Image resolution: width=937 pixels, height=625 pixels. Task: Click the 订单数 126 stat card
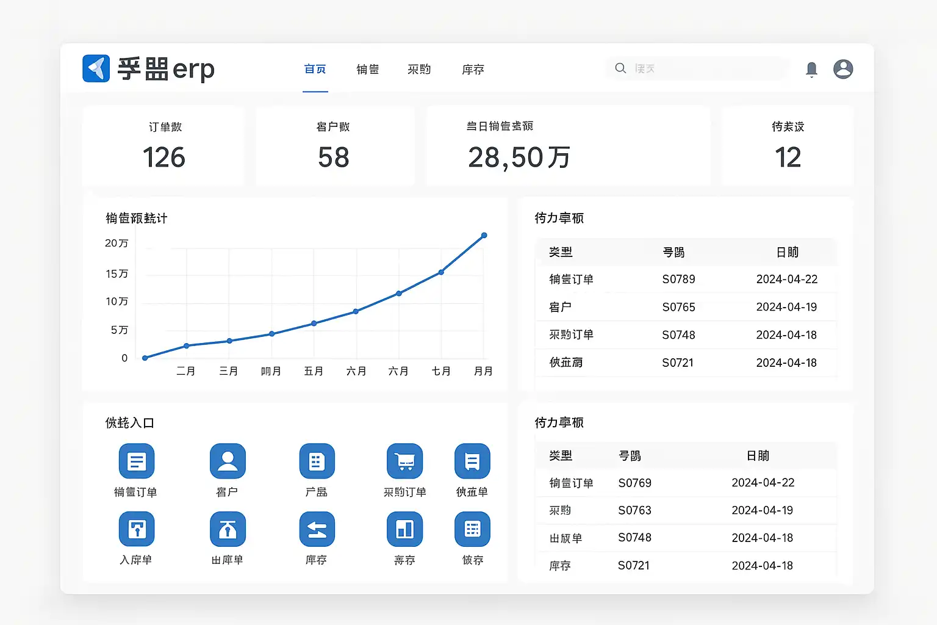click(163, 146)
